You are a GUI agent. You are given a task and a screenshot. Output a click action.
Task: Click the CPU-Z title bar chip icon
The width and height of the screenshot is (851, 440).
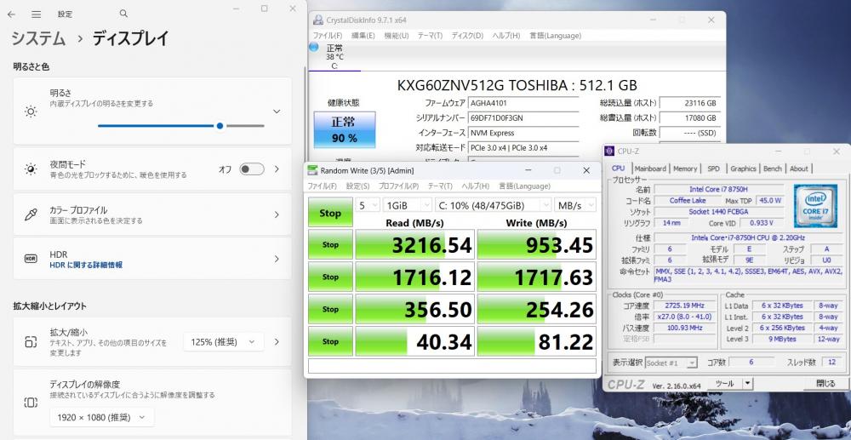point(609,151)
